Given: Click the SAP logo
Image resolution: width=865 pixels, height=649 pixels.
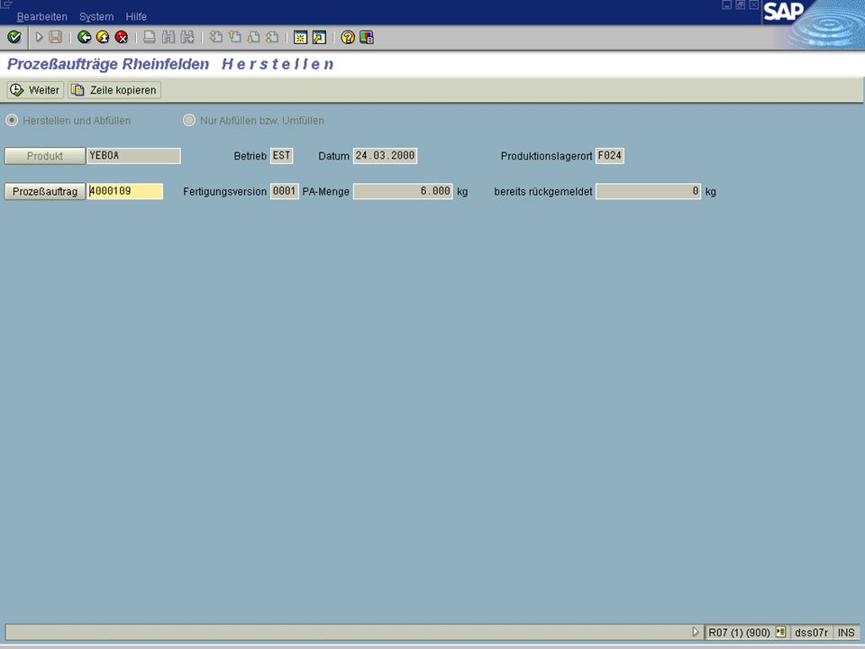Looking at the screenshot, I should click(x=783, y=11).
